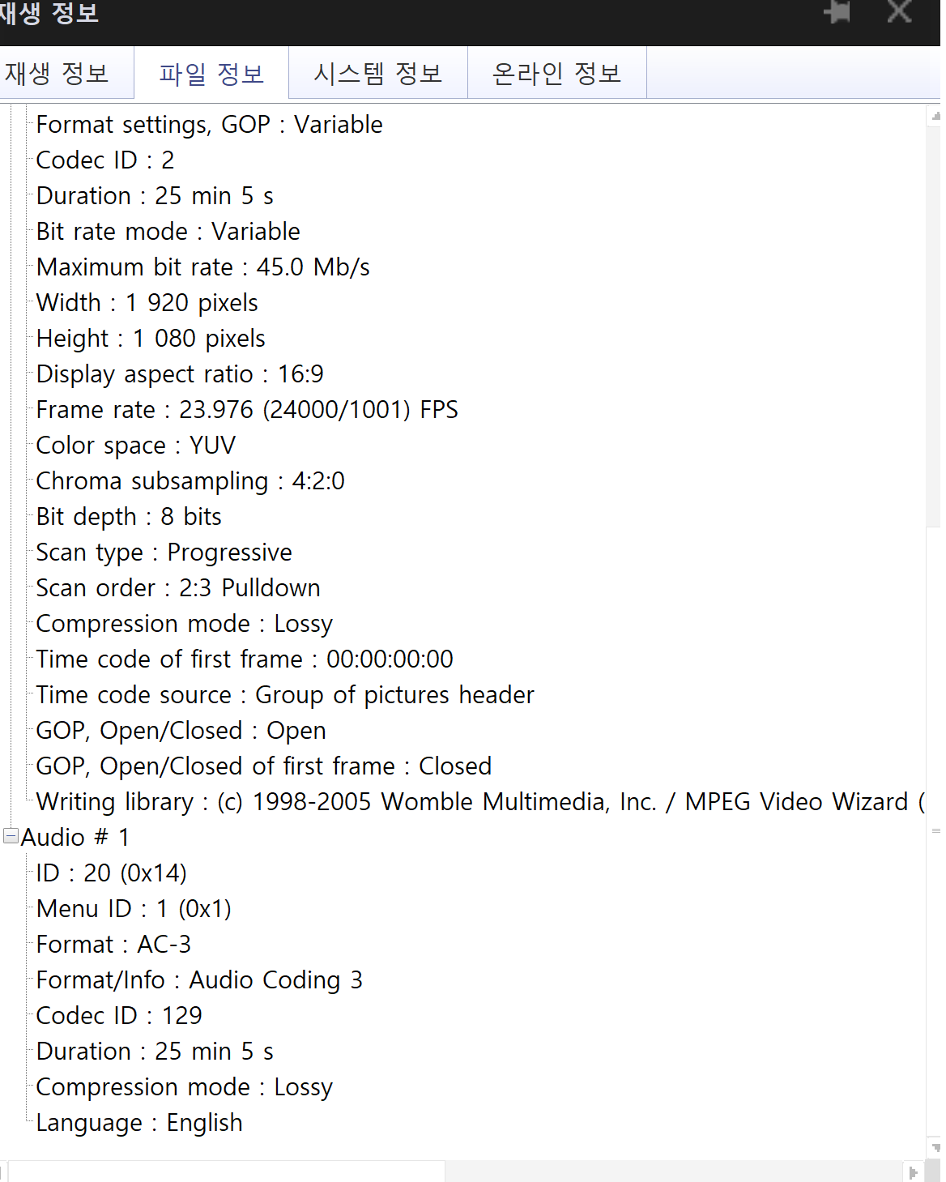The width and height of the screenshot is (946, 1182).
Task: Click the Language : English entry
Action: [x=139, y=1122]
